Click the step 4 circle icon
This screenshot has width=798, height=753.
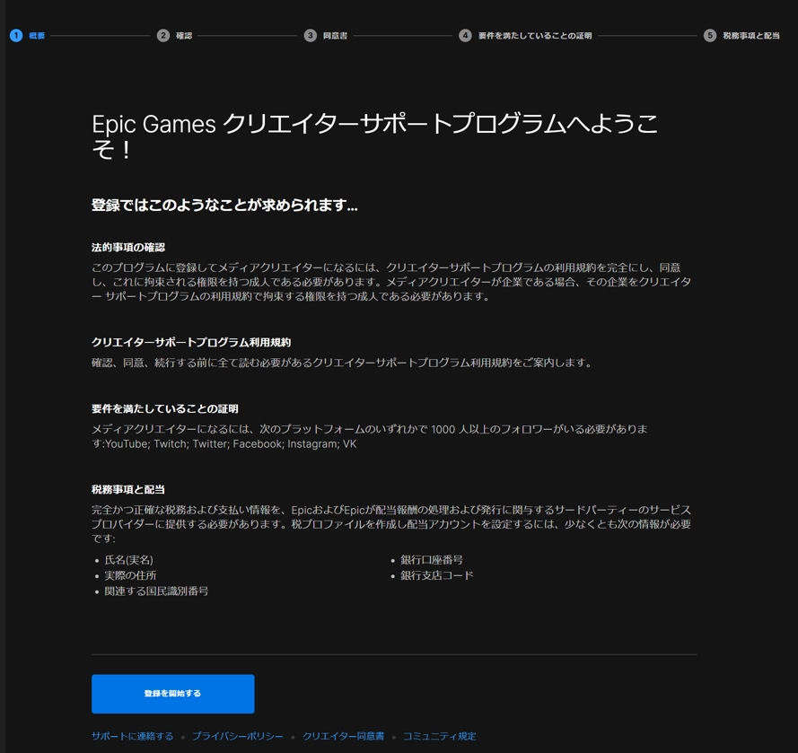465,36
